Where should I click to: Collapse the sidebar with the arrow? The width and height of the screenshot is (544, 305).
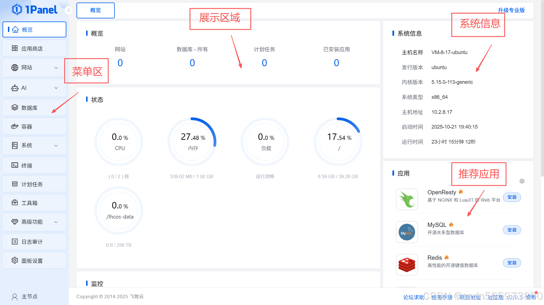coord(69,10)
